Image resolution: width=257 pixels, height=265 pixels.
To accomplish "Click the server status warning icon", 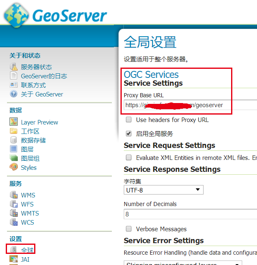I will pyautogui.click(x=14, y=67).
